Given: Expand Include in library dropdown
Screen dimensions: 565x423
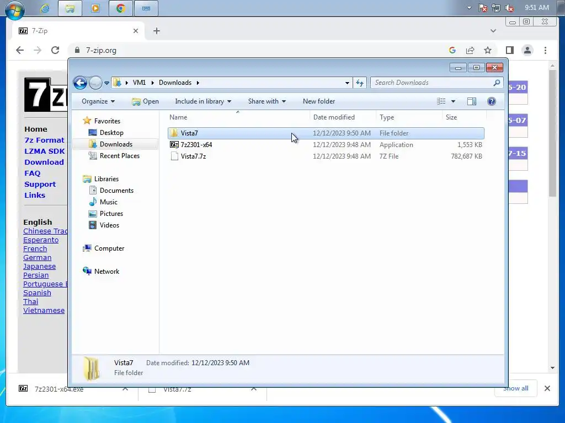Looking at the screenshot, I should 203,101.
